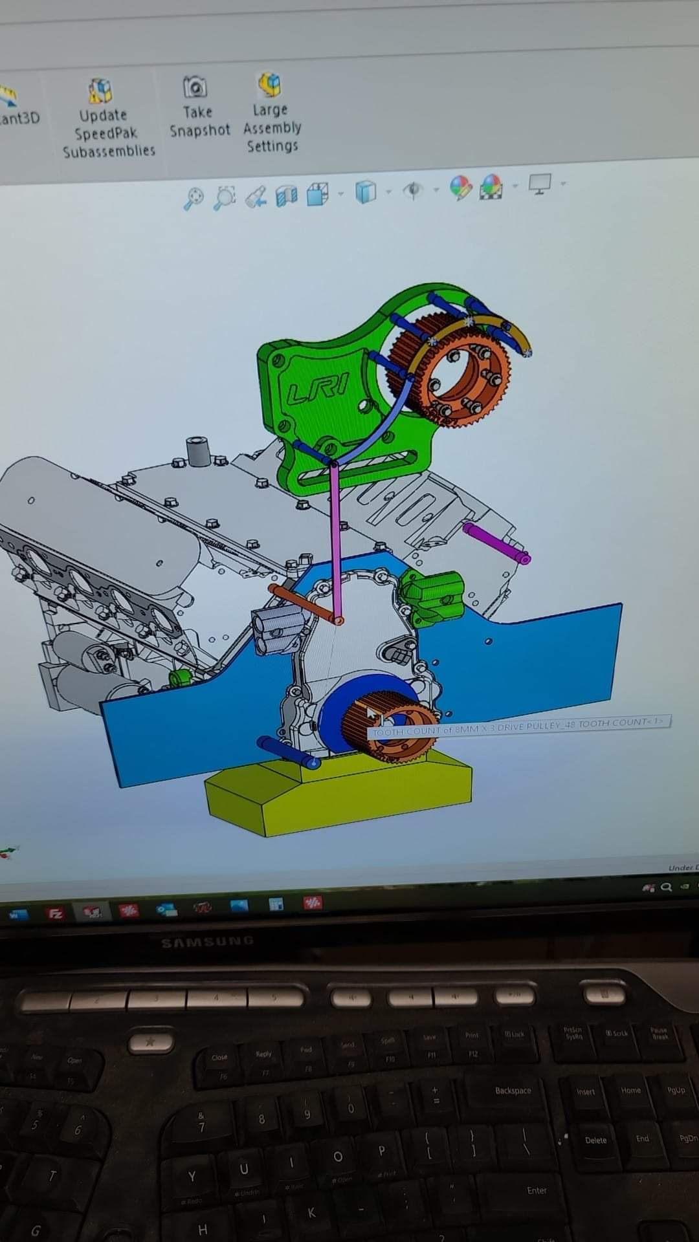Click the View Settings monitor icon
The width and height of the screenshot is (699, 1242).
point(539,184)
